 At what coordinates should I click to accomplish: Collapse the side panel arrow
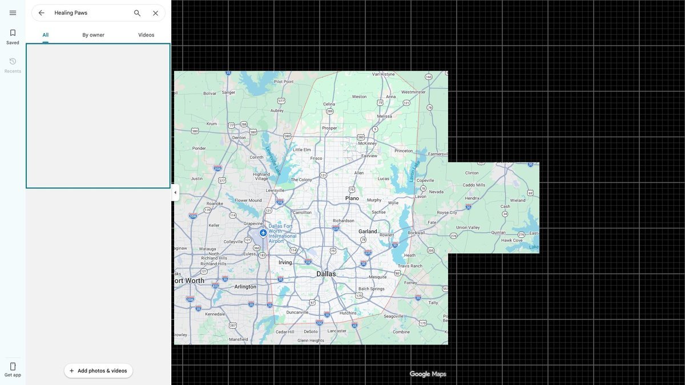(175, 193)
